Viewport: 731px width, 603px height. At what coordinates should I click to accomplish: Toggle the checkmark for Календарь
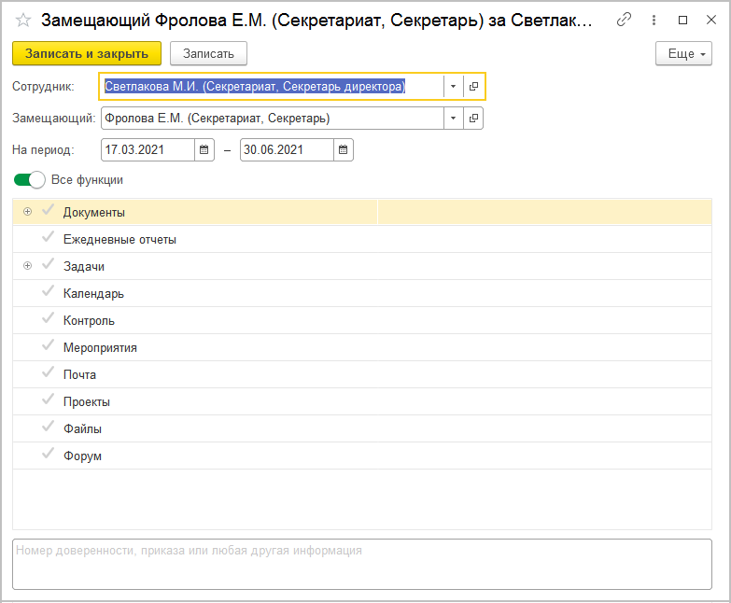48,291
